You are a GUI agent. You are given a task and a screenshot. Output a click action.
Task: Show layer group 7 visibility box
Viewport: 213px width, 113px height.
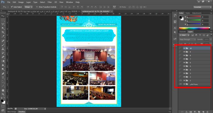tap(180, 59)
